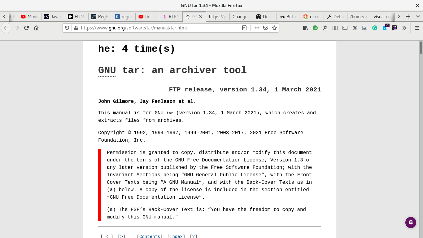Switch to the HTML tab

[76, 17]
